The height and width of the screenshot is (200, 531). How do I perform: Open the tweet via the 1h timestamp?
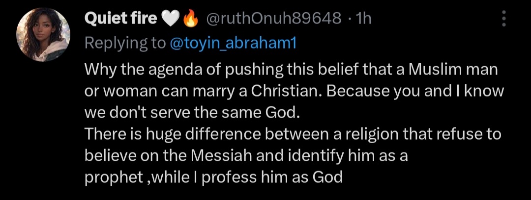(364, 19)
